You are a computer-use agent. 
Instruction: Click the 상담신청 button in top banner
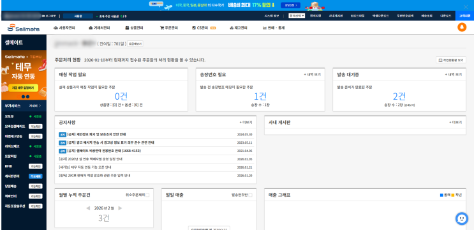[x=290, y=5]
